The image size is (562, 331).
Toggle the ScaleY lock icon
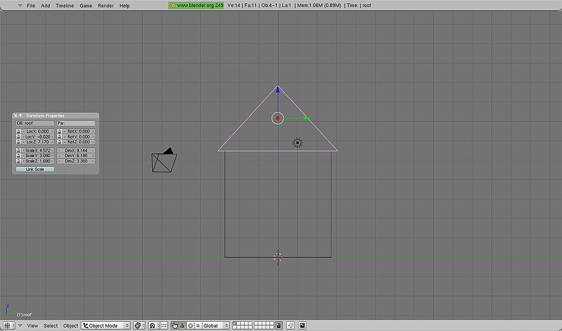point(18,156)
